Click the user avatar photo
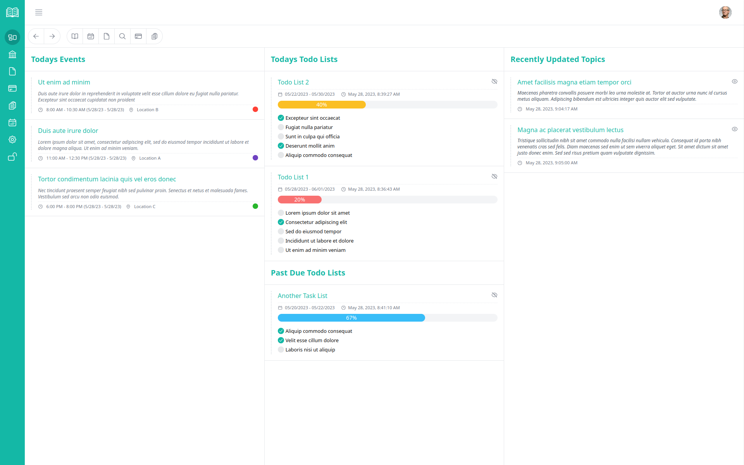 pyautogui.click(x=725, y=12)
